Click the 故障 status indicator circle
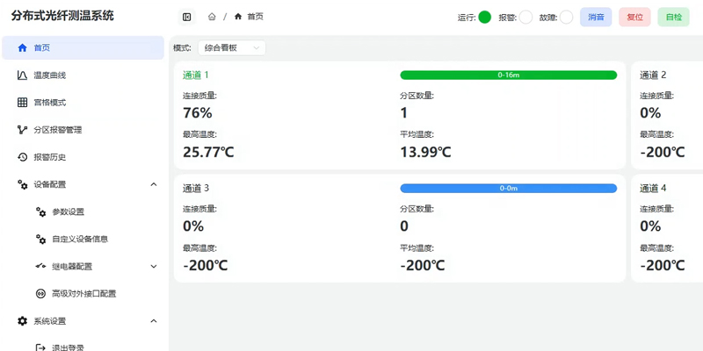The width and height of the screenshot is (703, 351). point(566,17)
